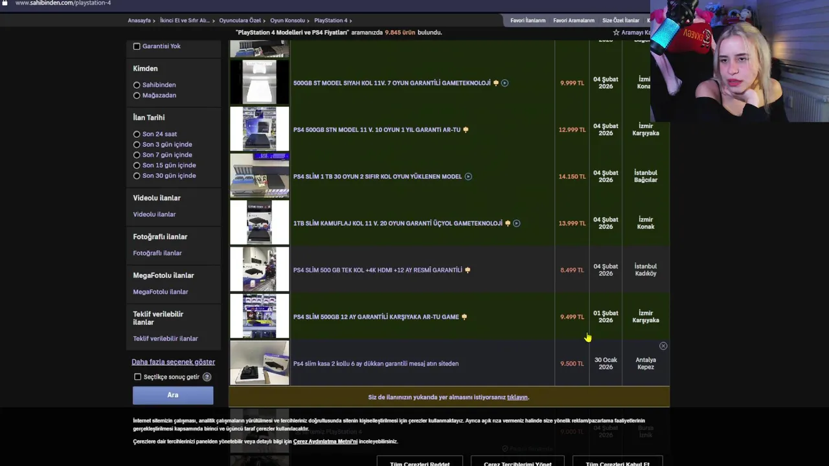Select the Sahibinden radio option
This screenshot has height=466, width=829.
coord(137,85)
